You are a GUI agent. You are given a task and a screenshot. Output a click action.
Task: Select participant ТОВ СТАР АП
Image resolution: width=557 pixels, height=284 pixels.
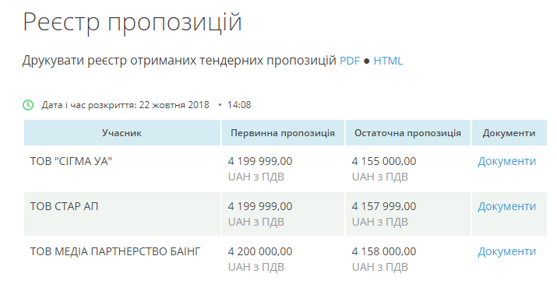click(64, 206)
